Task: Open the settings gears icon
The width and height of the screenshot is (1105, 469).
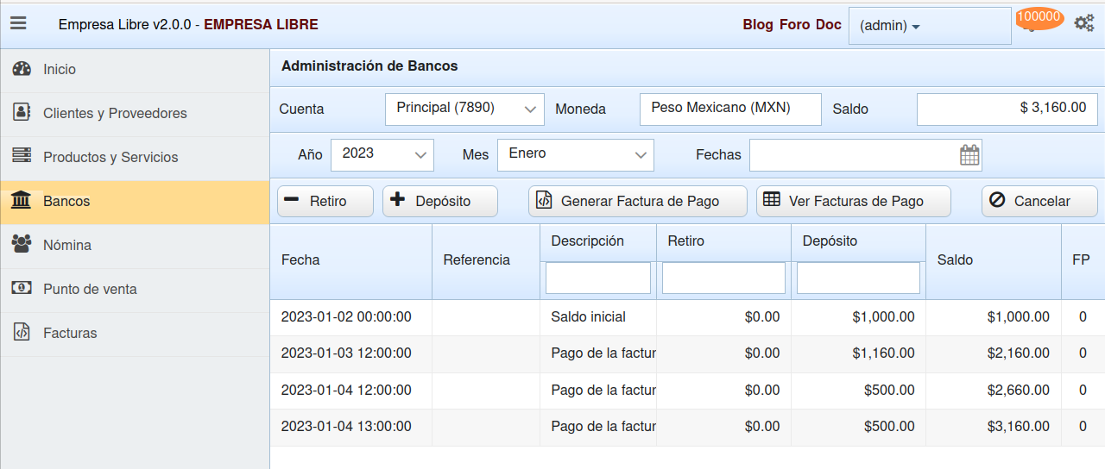Action: click(x=1083, y=23)
